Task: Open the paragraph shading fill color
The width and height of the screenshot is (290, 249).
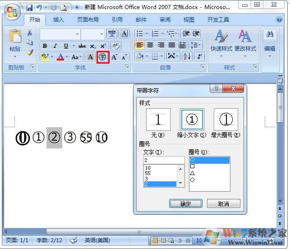Action: [140, 56]
